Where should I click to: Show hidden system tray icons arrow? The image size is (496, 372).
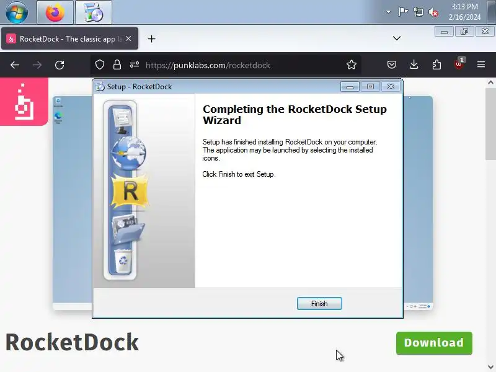coord(388,12)
